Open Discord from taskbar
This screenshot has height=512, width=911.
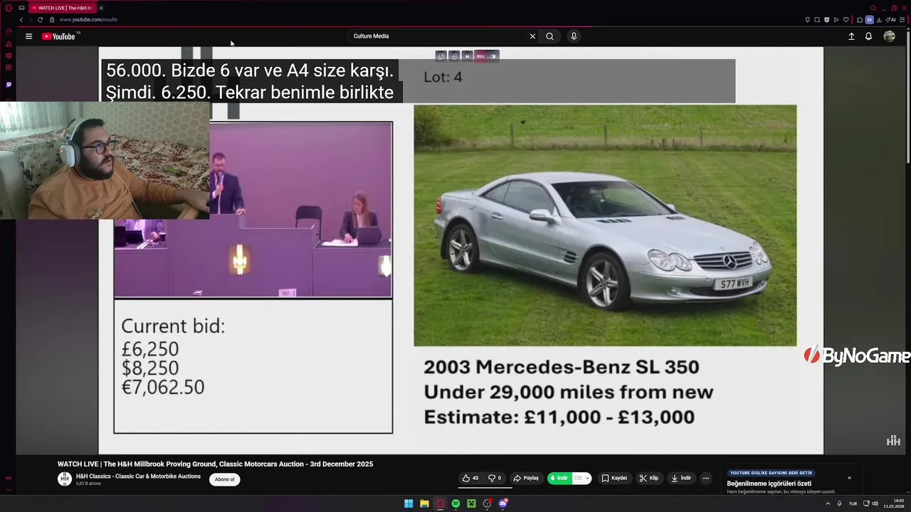[x=502, y=503]
